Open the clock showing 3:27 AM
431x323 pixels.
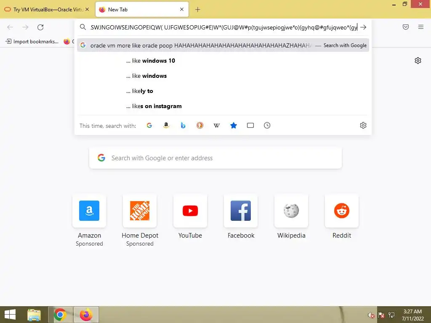(x=412, y=315)
